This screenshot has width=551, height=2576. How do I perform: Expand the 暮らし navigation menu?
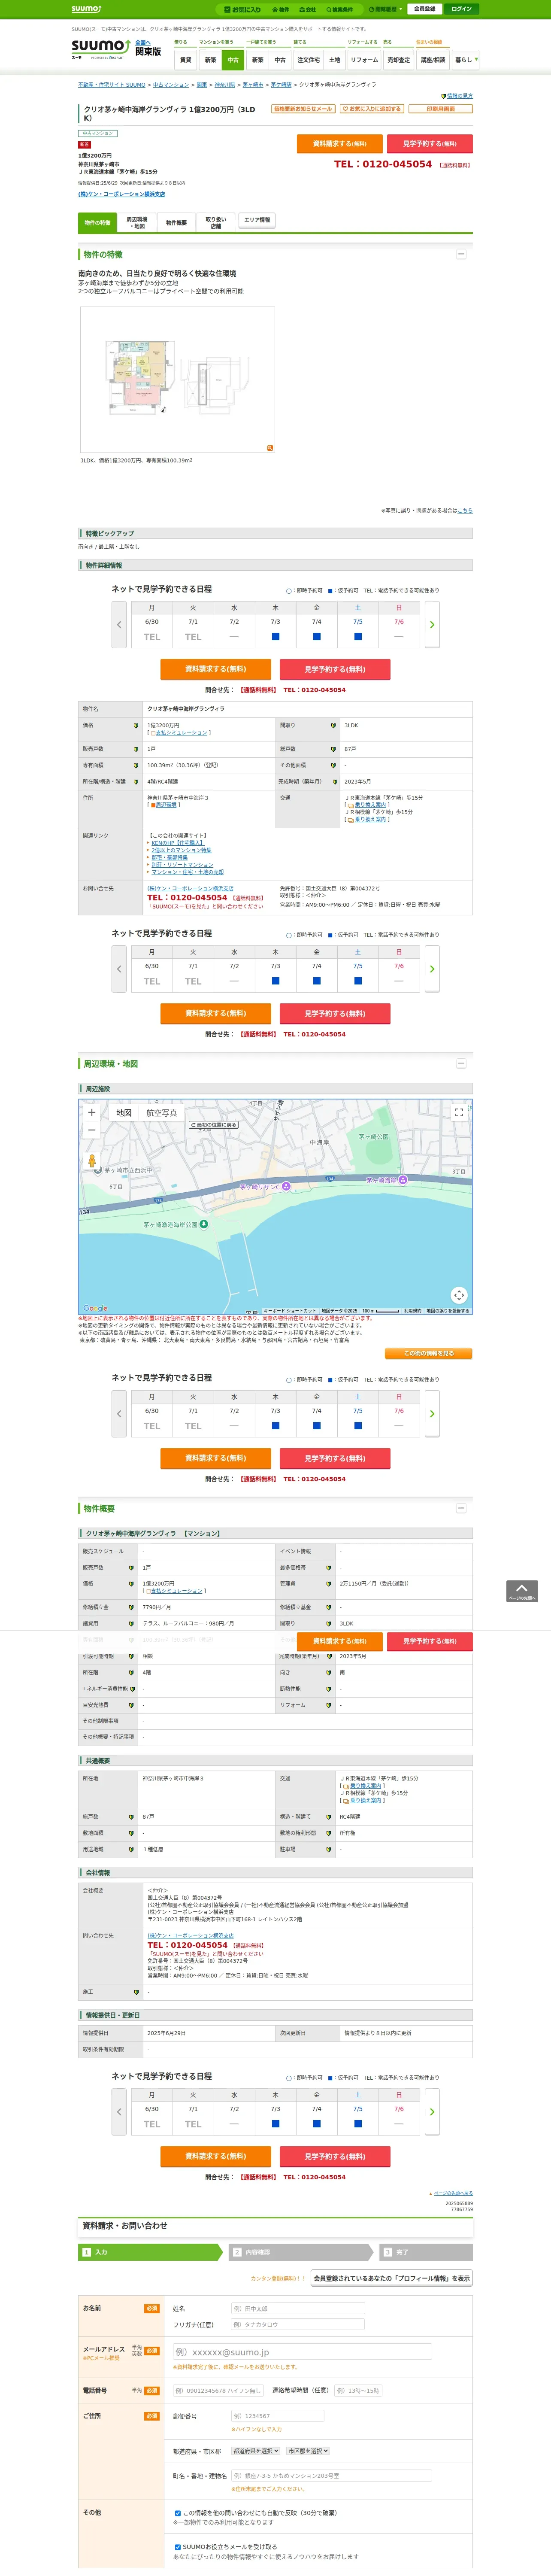point(465,60)
